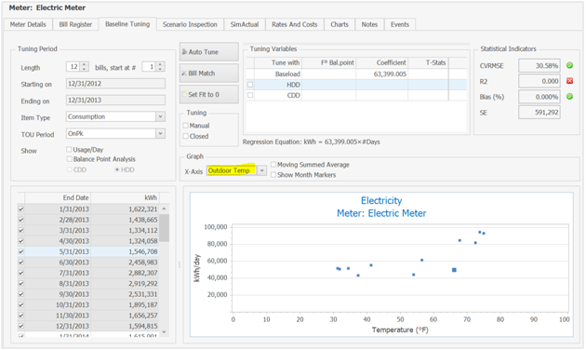586x350 pixels.
Task: Select the HDD radio button under Show
Action: [x=117, y=169]
